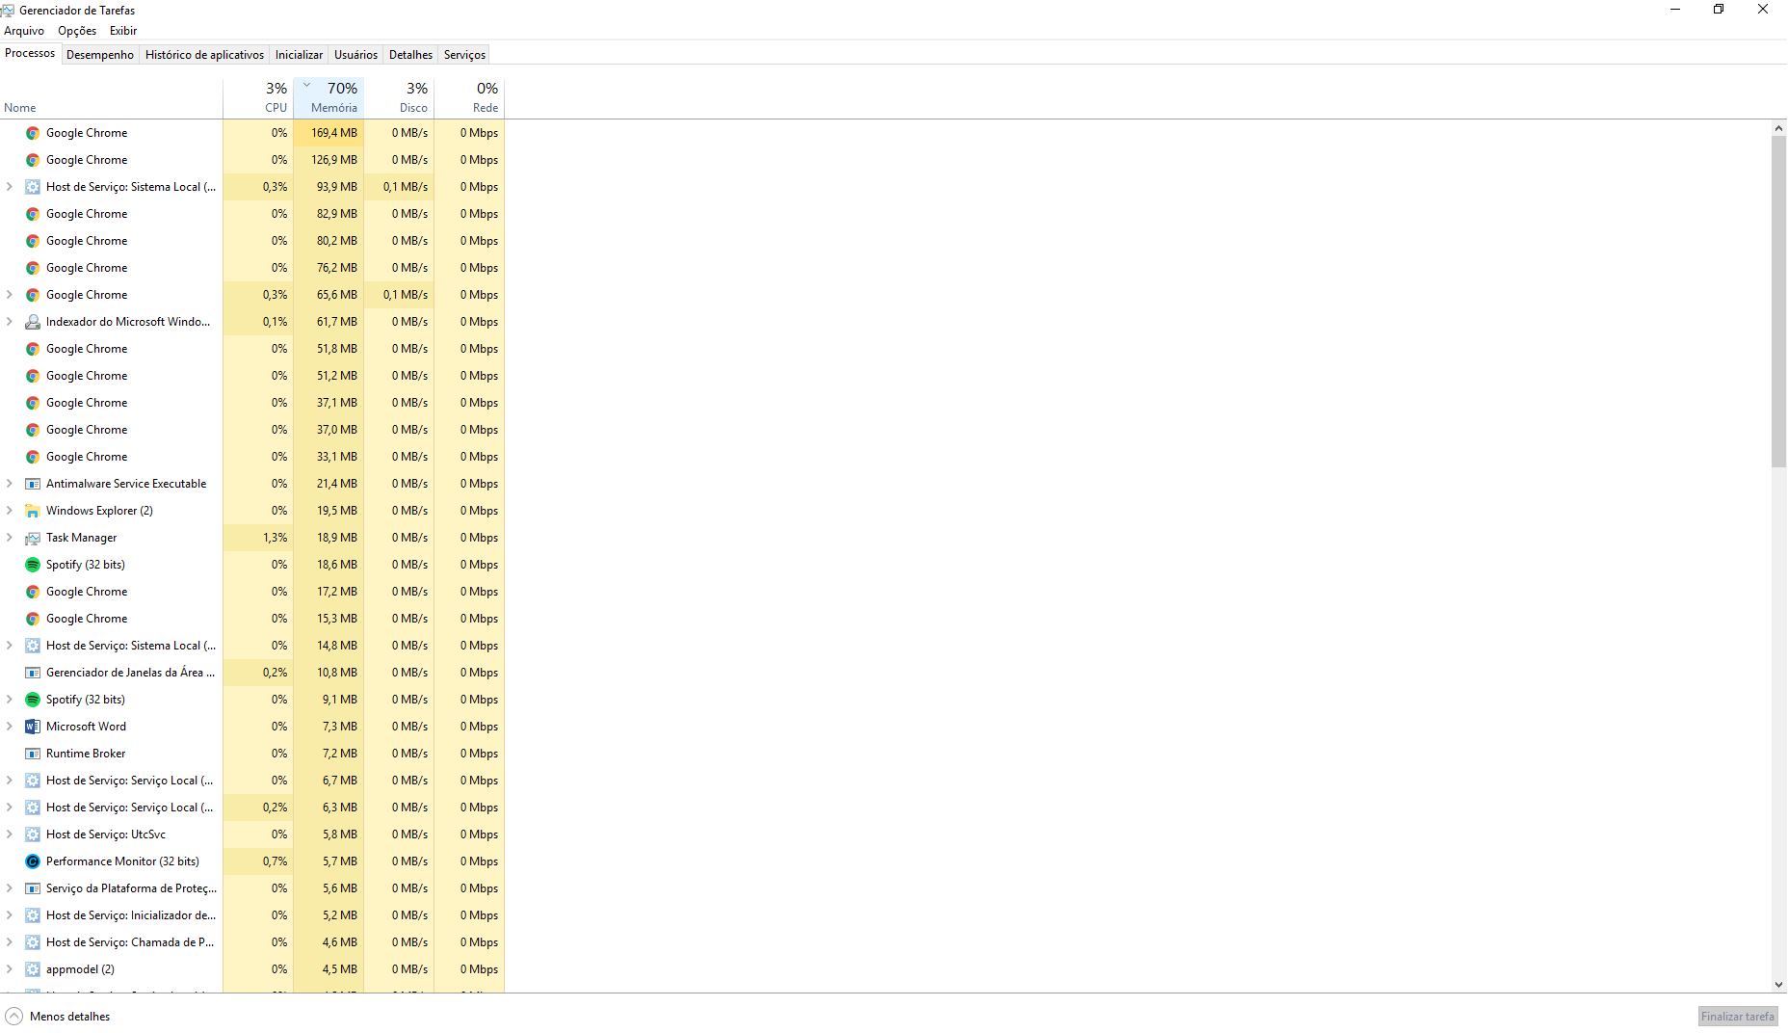The width and height of the screenshot is (1788, 1033).
Task: Expand the appmodel (2) group
Action: 10,969
